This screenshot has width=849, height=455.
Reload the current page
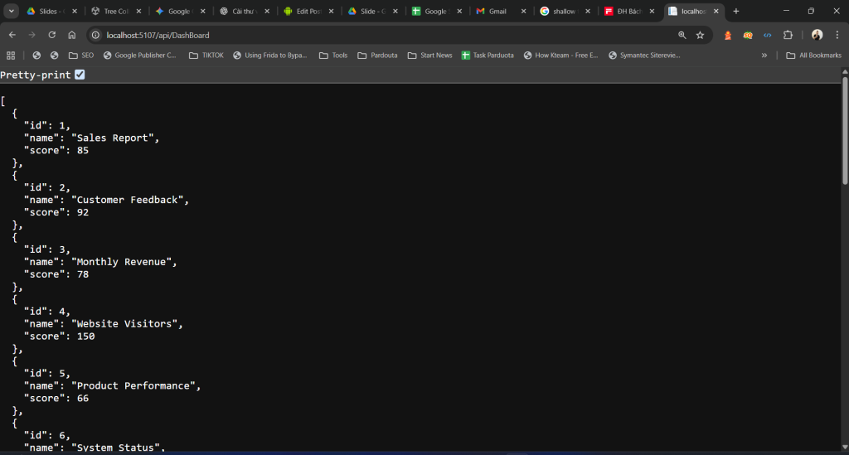pyautogui.click(x=51, y=35)
